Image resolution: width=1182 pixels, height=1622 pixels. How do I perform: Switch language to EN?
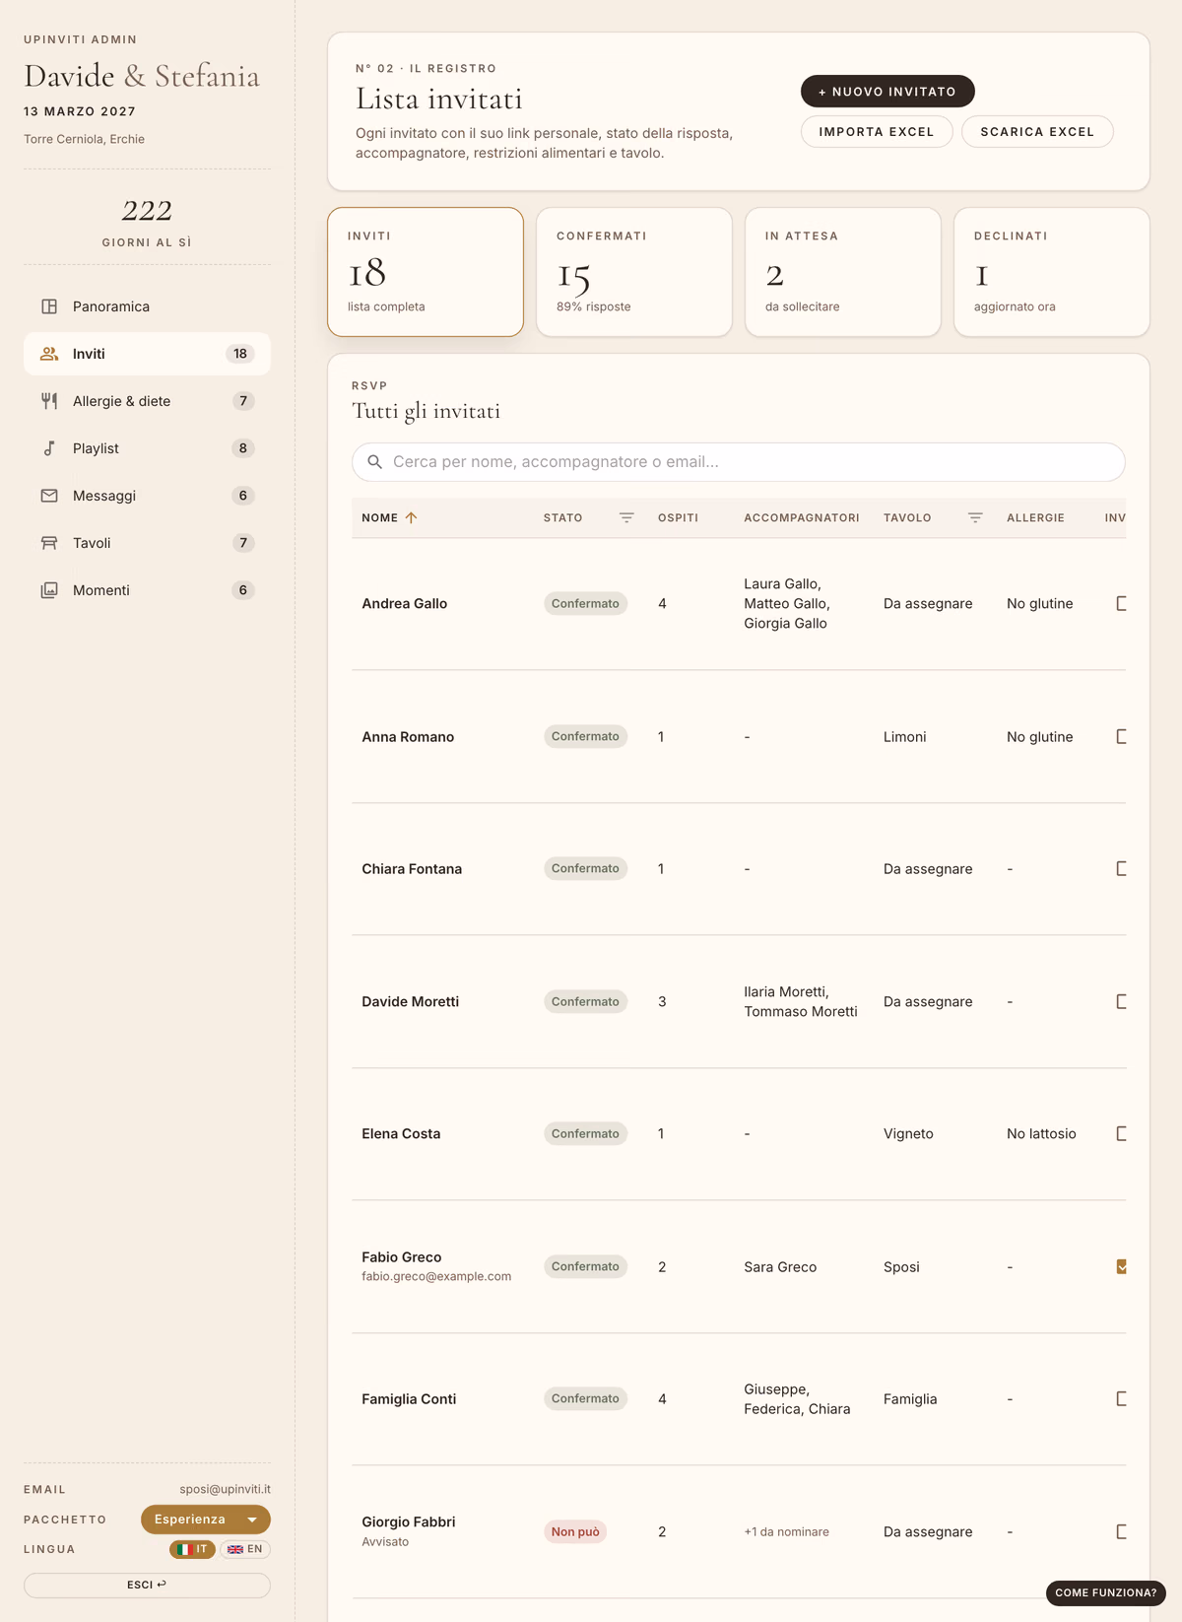tap(245, 1549)
